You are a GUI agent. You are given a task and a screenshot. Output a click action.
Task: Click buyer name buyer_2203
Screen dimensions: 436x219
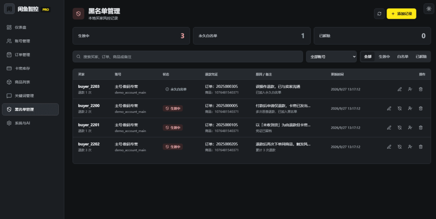pos(89,87)
